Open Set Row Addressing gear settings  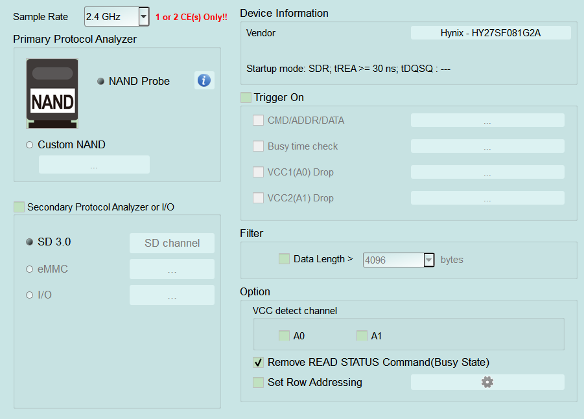pos(487,382)
